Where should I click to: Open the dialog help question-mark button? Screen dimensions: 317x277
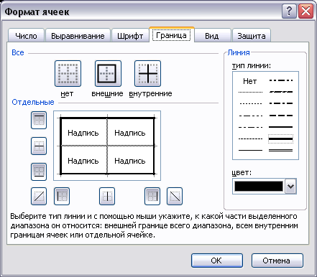click(289, 11)
